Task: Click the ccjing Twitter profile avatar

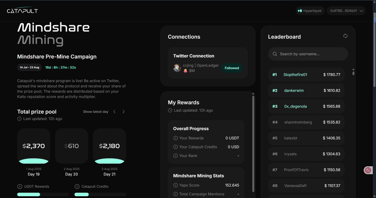Action: pos(177,68)
